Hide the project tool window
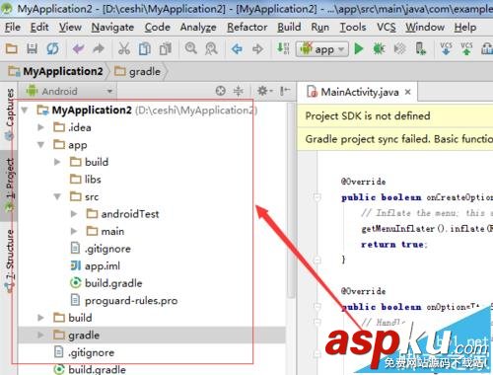 click(285, 91)
